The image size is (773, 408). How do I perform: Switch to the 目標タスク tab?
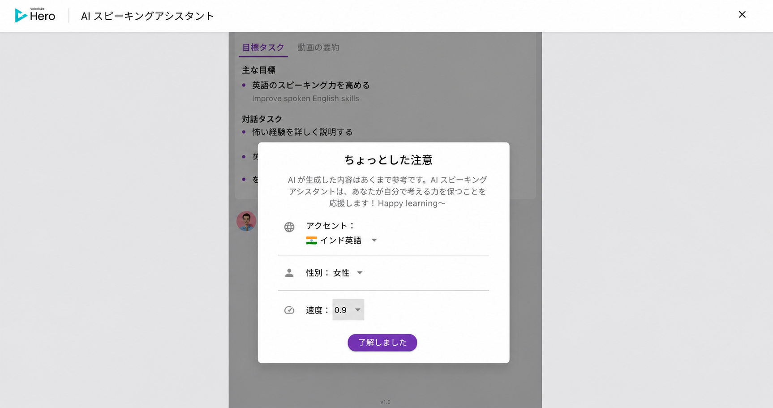tap(263, 47)
